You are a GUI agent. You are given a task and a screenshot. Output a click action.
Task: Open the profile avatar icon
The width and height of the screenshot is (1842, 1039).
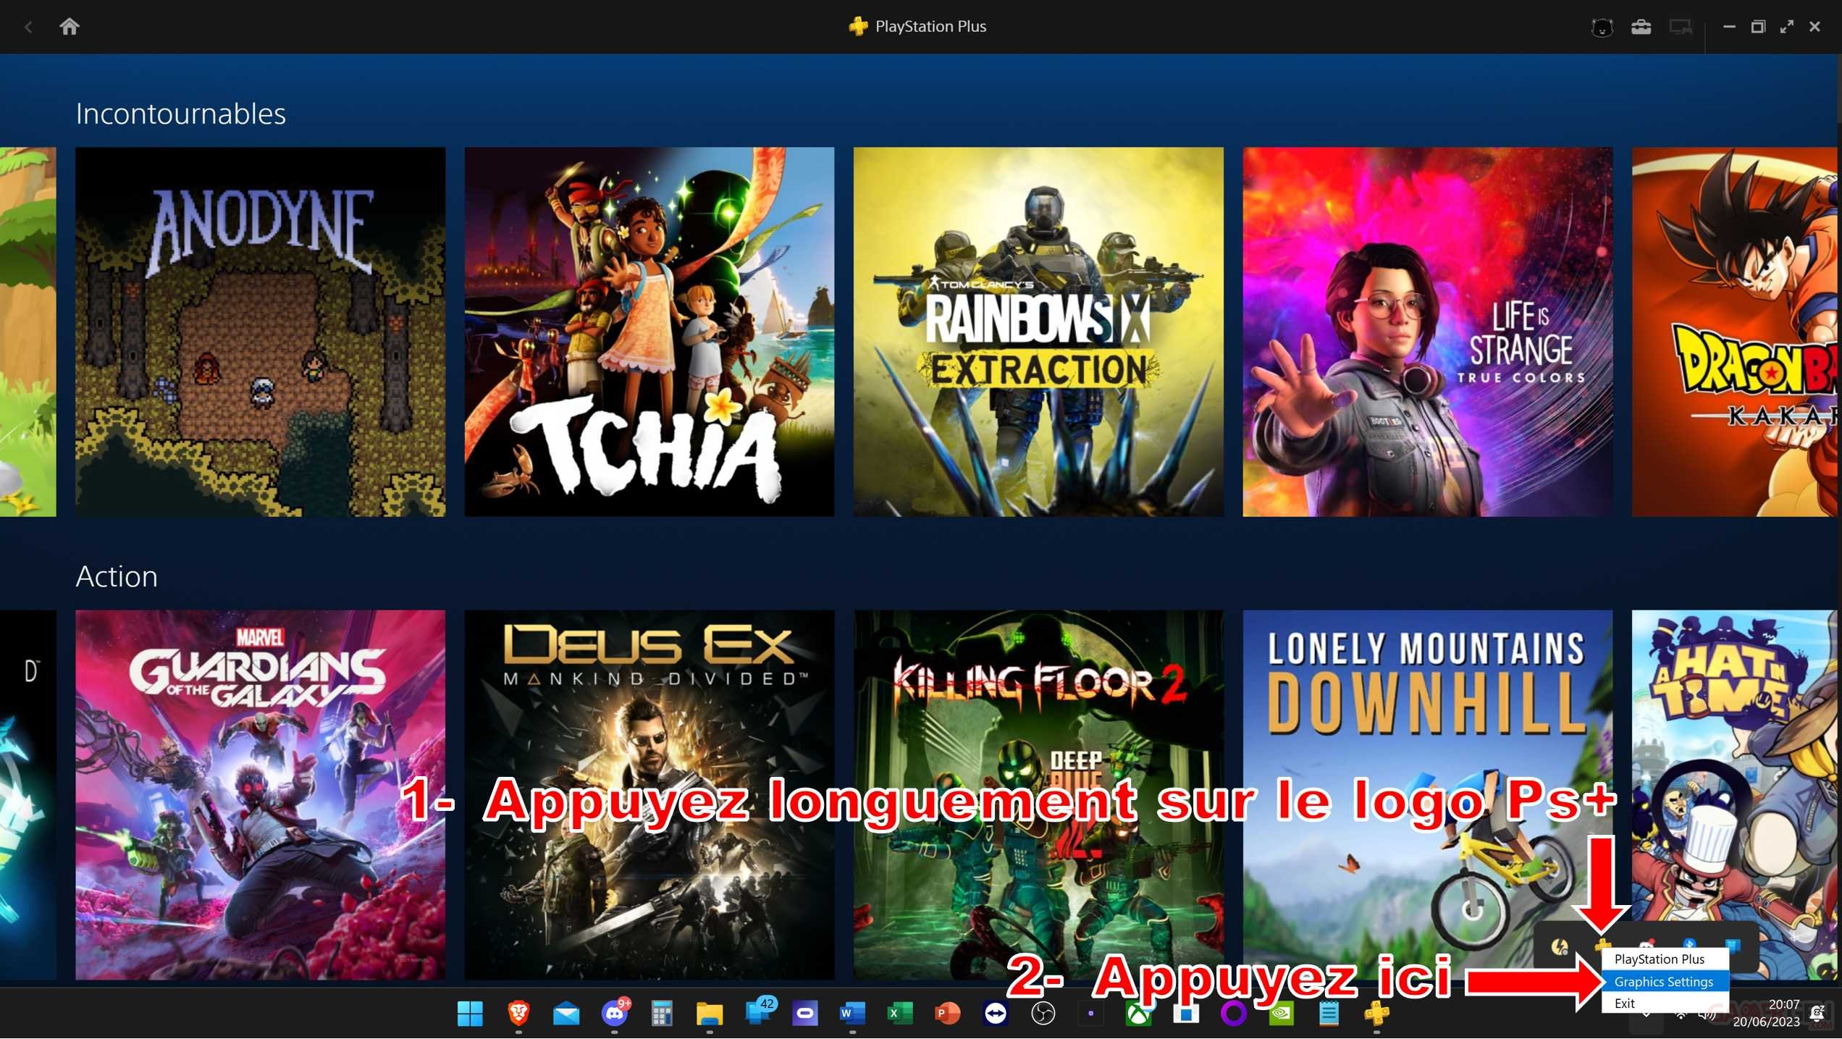click(1602, 28)
